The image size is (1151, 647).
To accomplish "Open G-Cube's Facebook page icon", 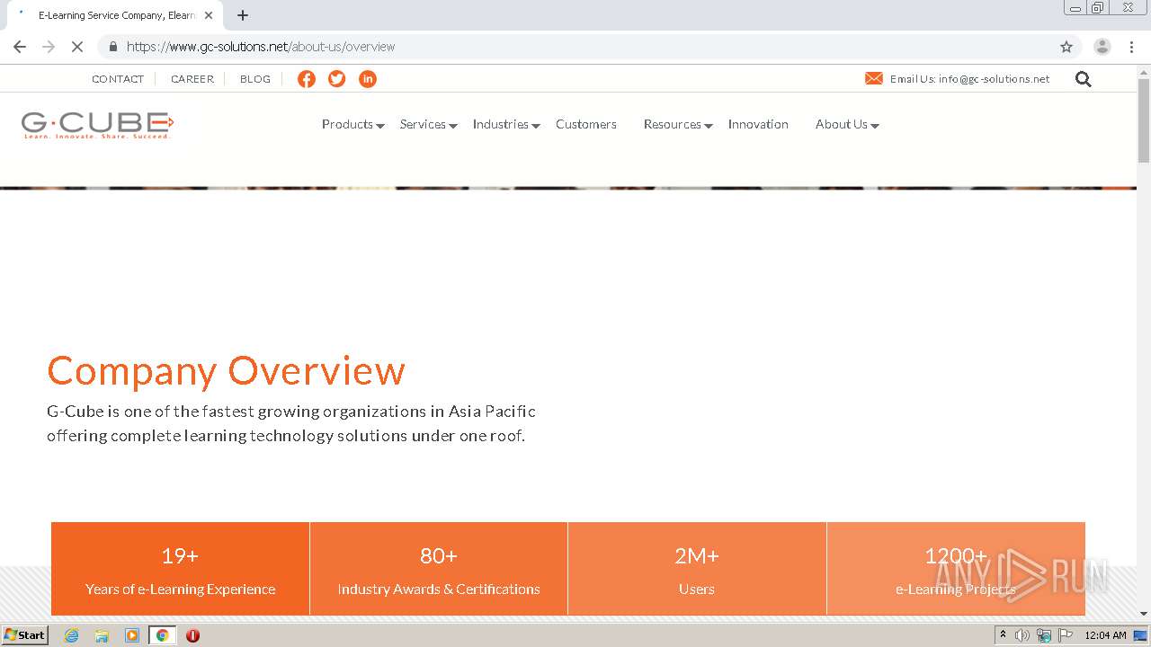I will [x=307, y=79].
